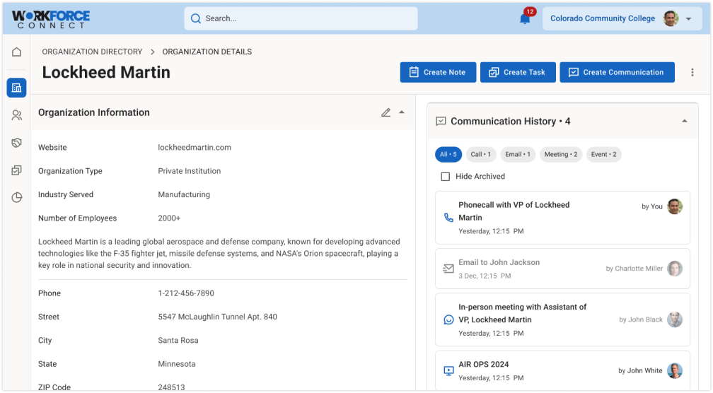Image resolution: width=713 pixels, height=393 pixels.
Task: Click the Create Note button
Action: coord(437,72)
